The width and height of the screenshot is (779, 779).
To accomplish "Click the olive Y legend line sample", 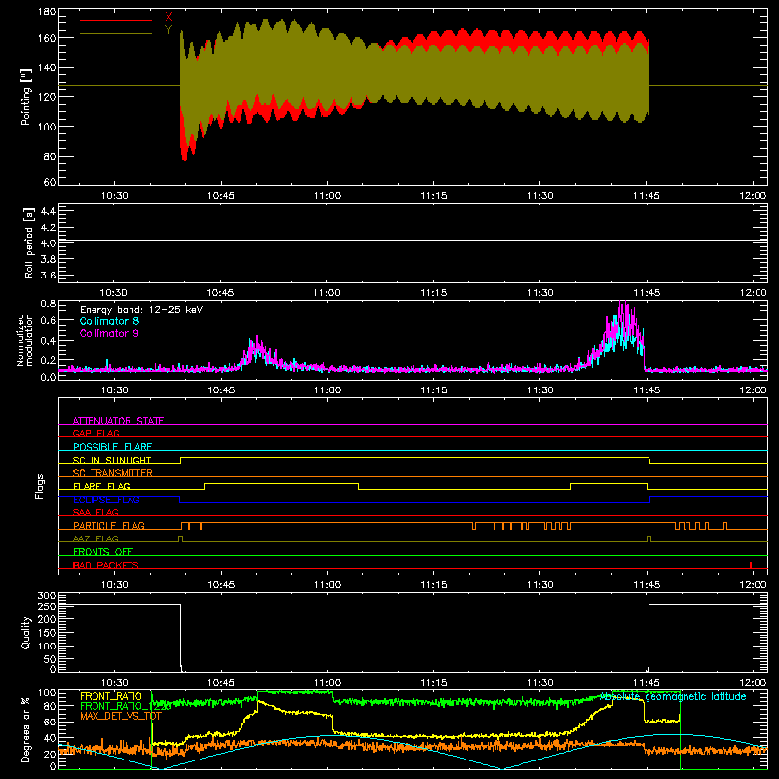I will pyautogui.click(x=116, y=34).
